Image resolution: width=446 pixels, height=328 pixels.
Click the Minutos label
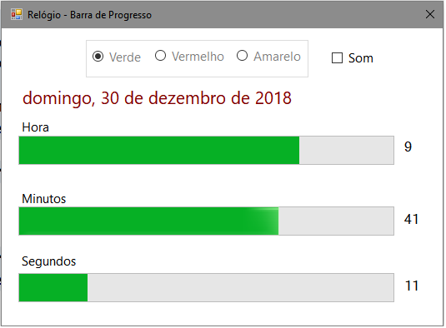click(44, 199)
